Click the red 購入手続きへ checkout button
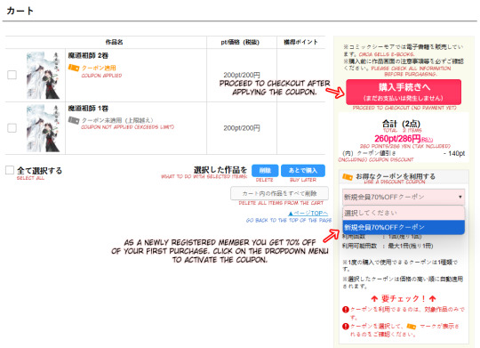This screenshot has width=480, height=348. click(x=404, y=92)
